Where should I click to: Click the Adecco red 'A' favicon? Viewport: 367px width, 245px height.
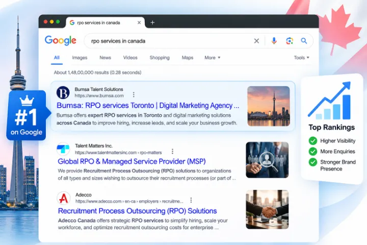(x=63, y=198)
